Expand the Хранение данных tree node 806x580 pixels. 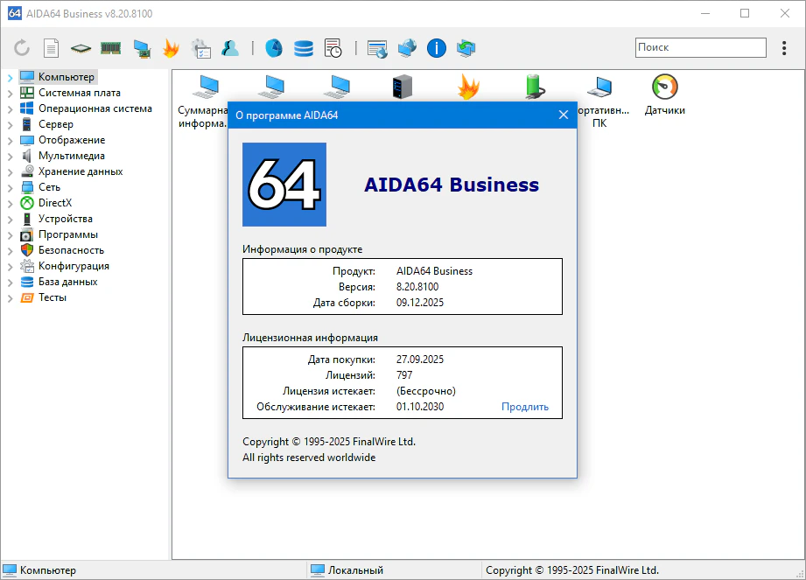click(x=10, y=172)
